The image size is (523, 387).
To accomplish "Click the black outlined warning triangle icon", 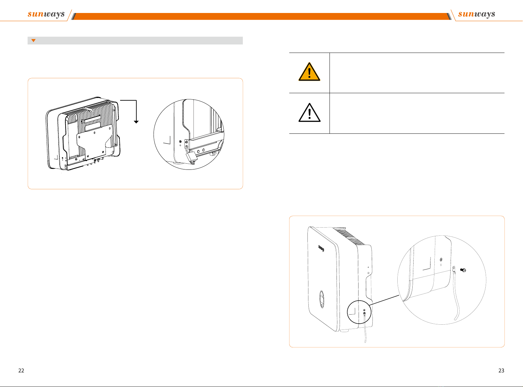I will [309, 112].
